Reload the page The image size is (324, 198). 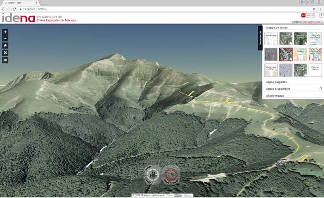tap(14, 9)
